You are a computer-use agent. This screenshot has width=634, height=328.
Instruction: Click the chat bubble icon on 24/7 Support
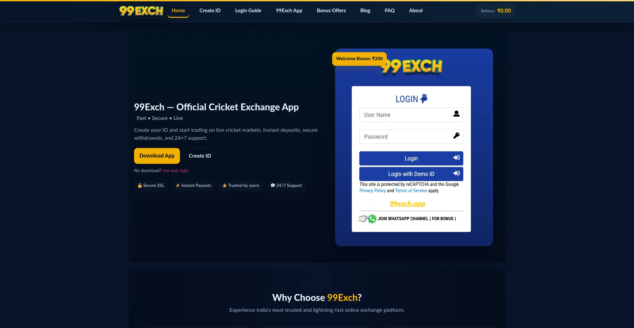click(273, 185)
